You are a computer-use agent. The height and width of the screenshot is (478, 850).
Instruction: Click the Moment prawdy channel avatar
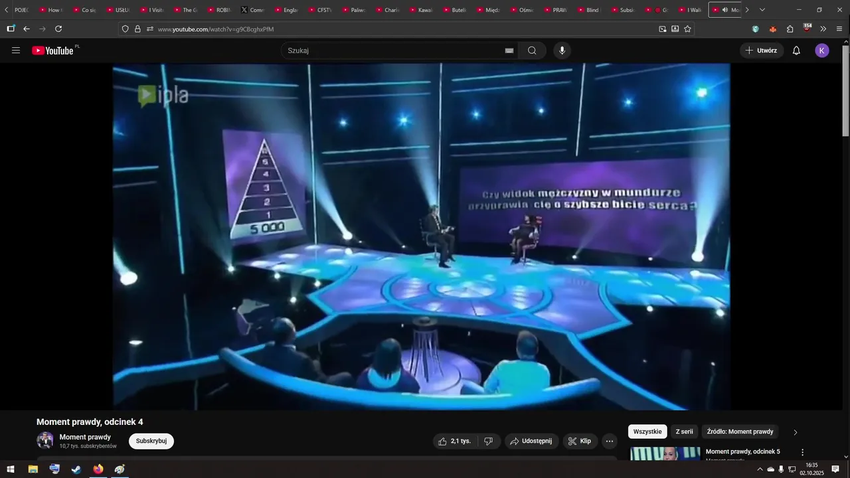(x=45, y=440)
